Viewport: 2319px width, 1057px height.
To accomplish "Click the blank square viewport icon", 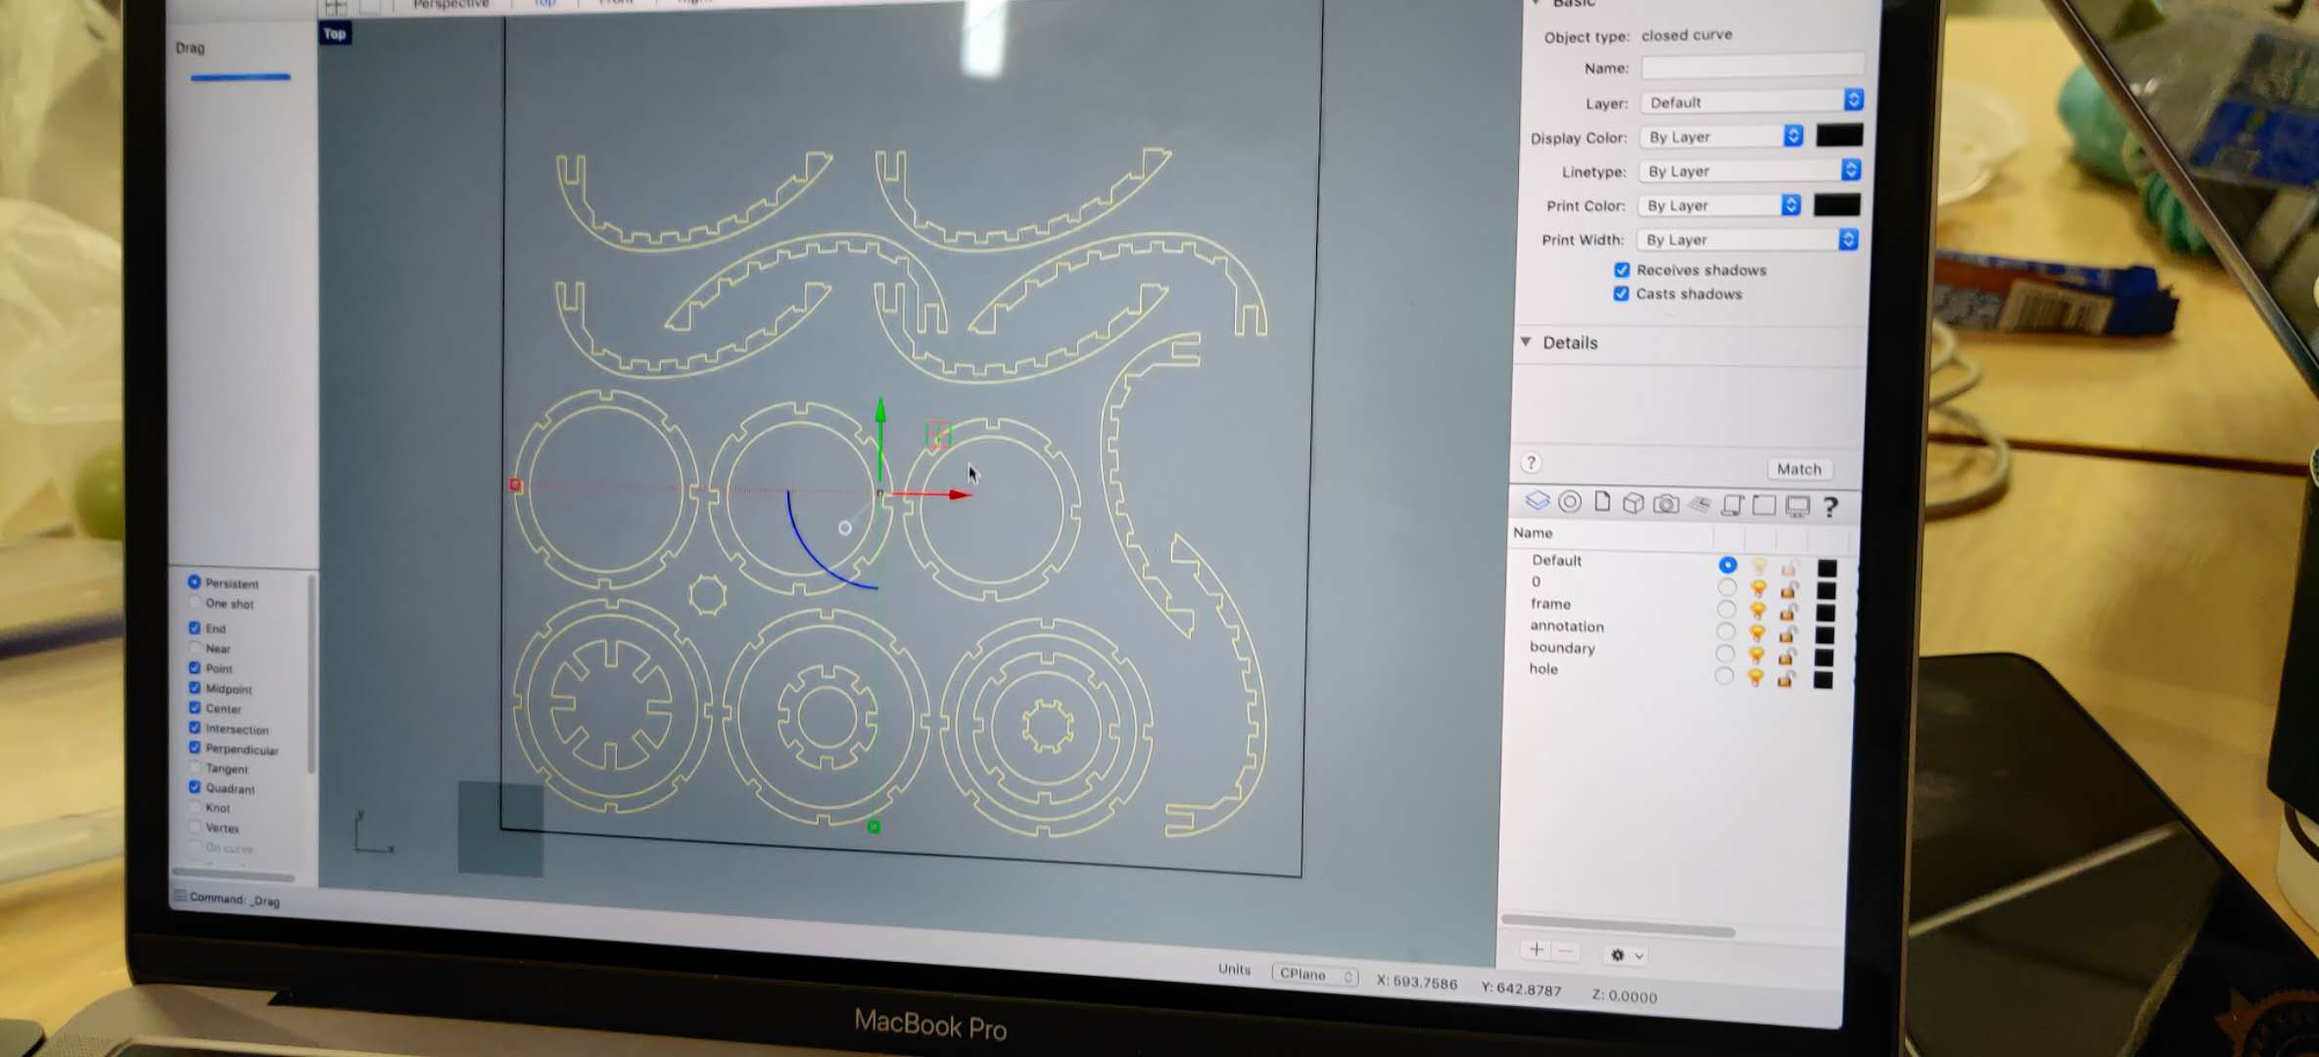I will [1764, 505].
